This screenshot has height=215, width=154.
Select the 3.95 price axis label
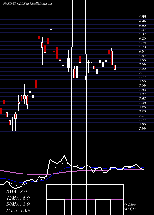142,60
